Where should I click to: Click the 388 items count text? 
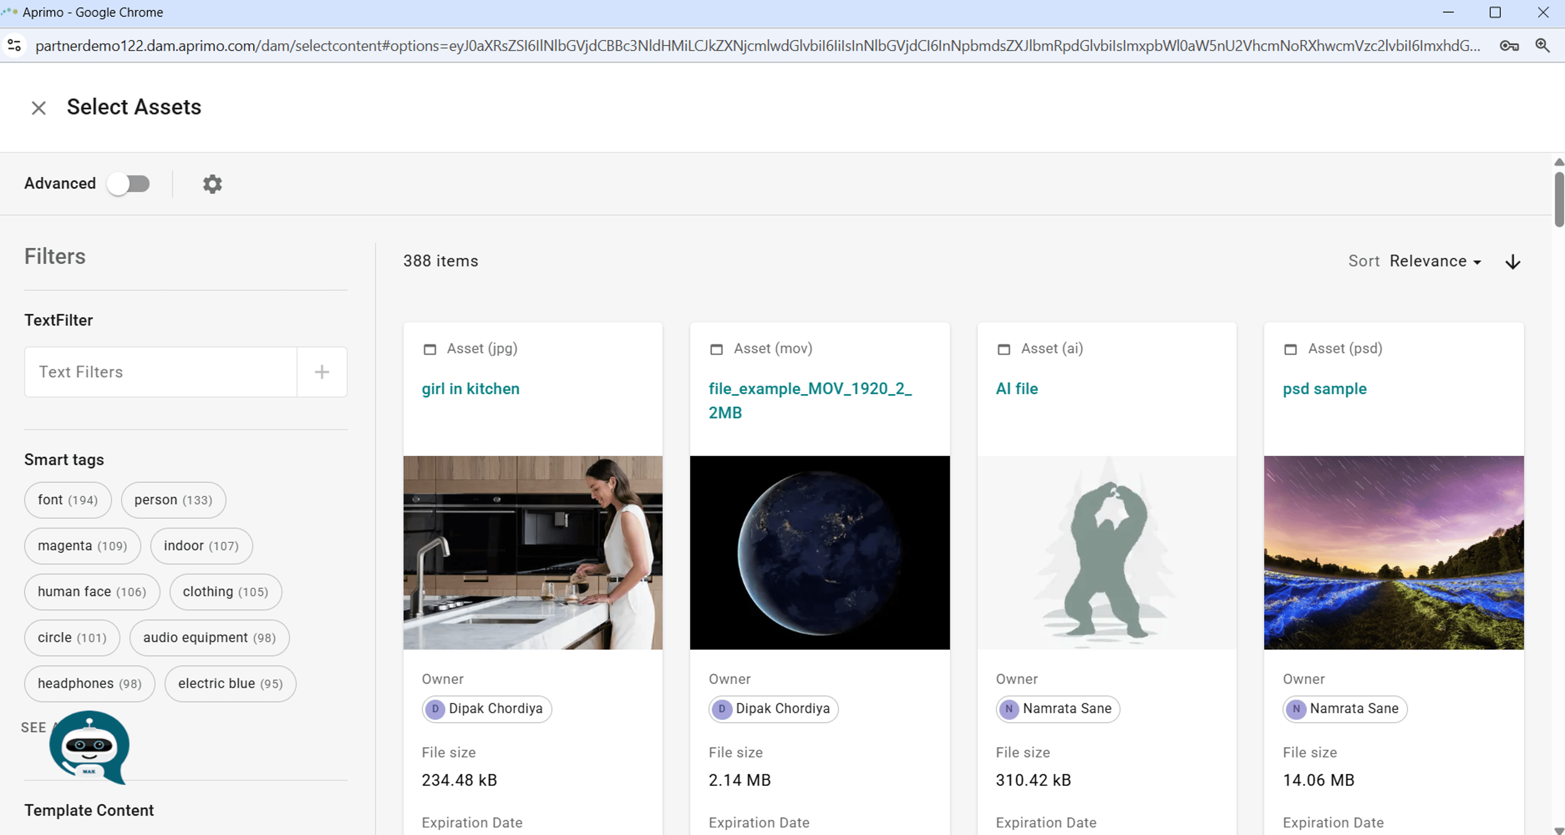point(441,261)
